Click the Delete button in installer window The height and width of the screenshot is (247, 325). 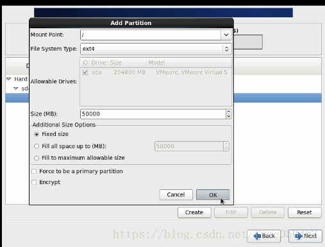268,212
